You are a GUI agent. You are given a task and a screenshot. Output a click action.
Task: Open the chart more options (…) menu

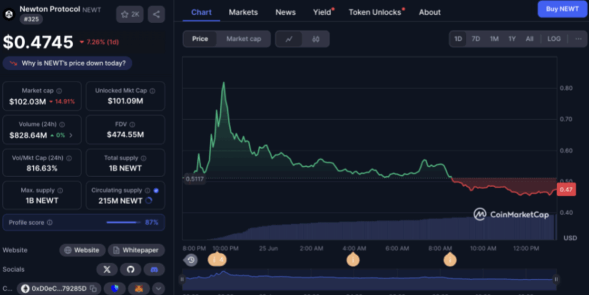tap(577, 39)
